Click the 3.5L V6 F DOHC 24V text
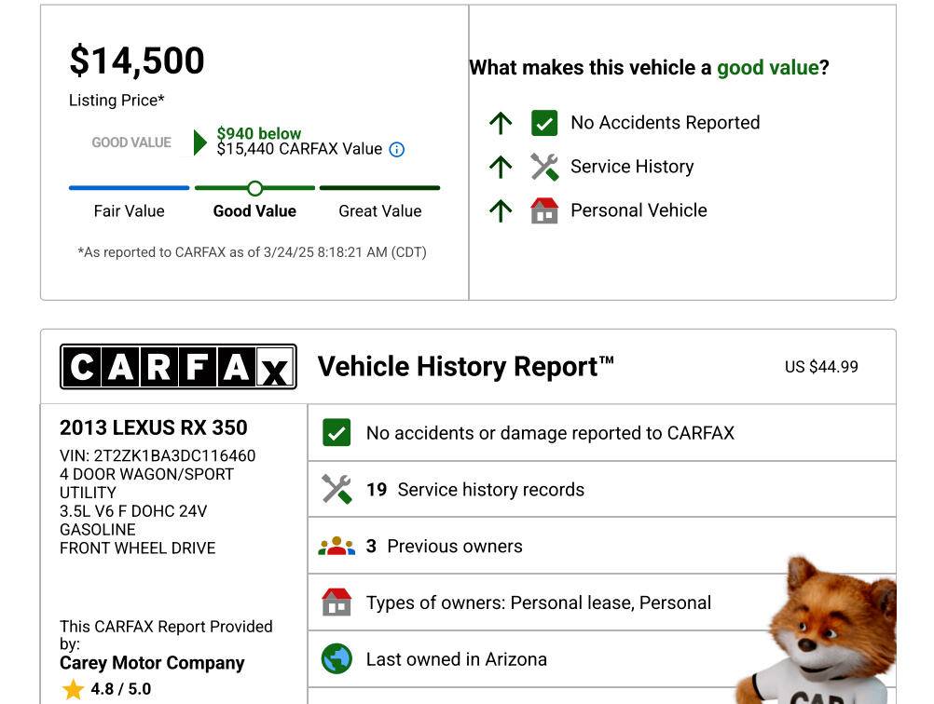Screen dimensions: 934x704 (133, 511)
